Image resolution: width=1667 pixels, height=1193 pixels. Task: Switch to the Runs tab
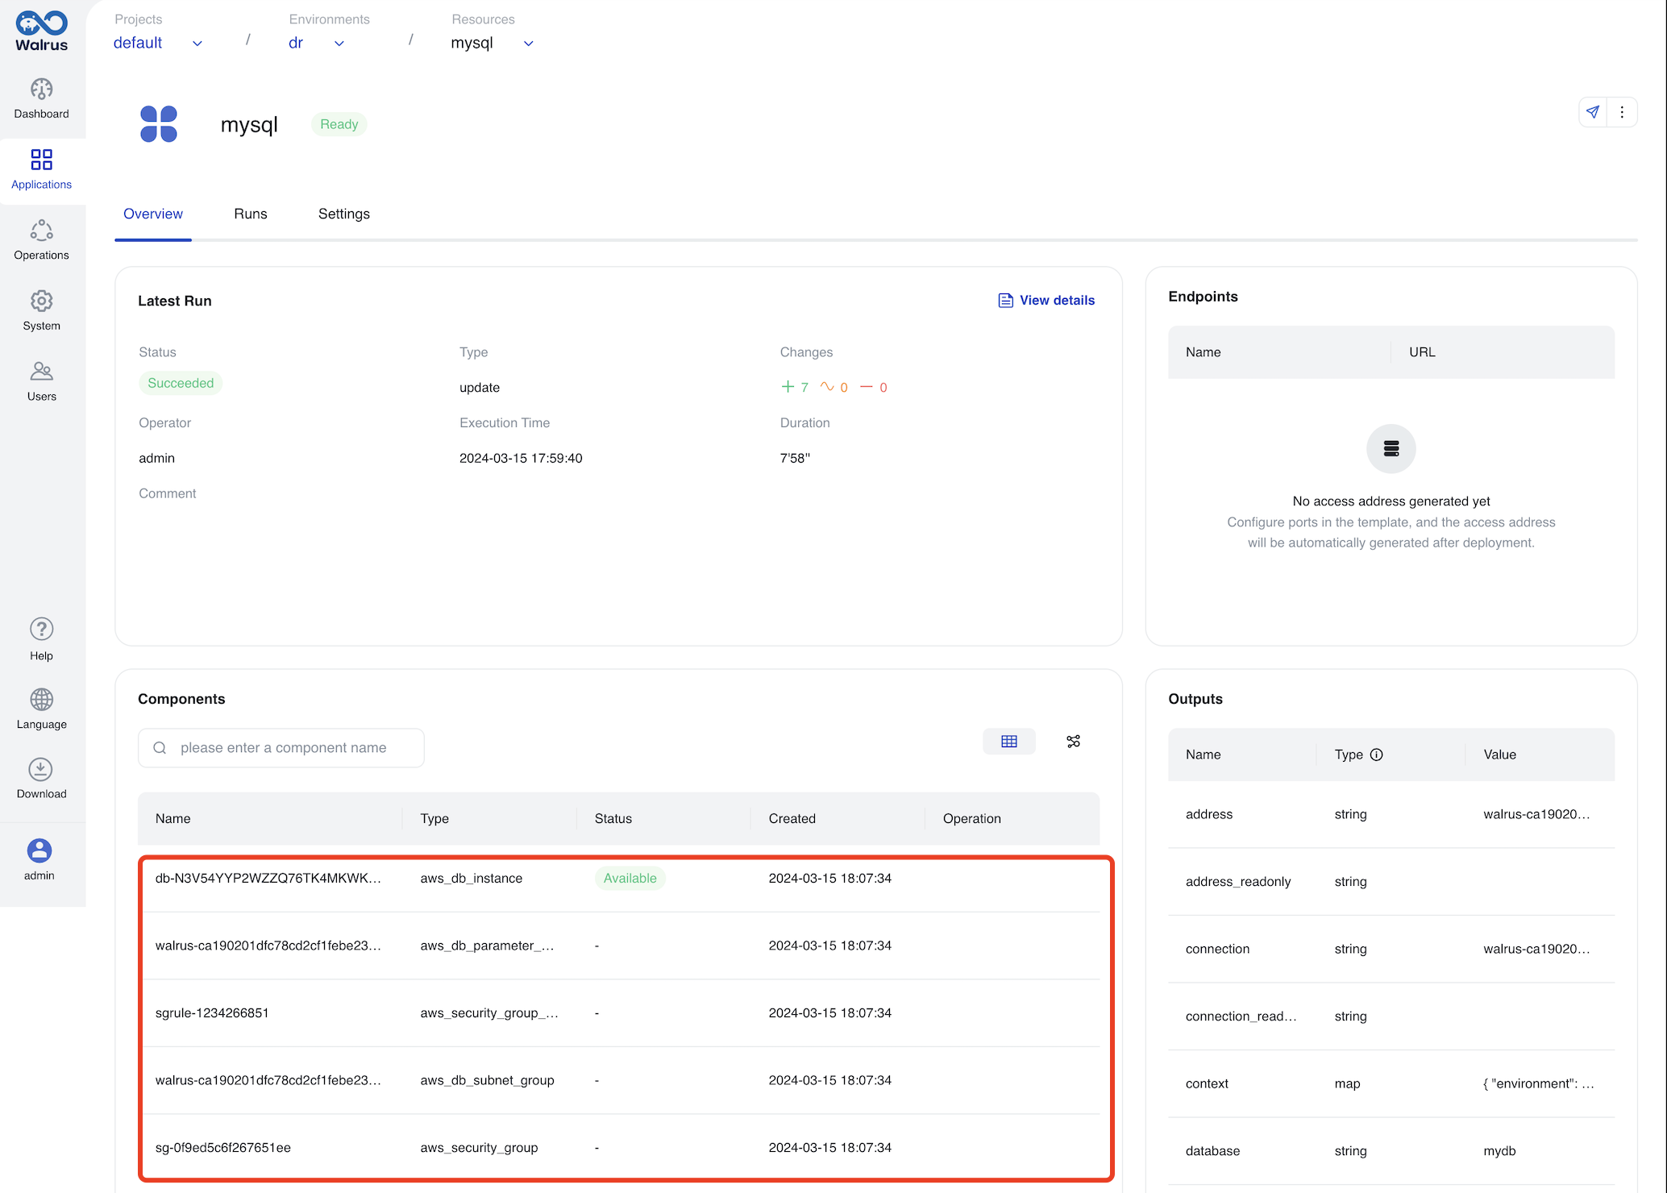tap(251, 214)
